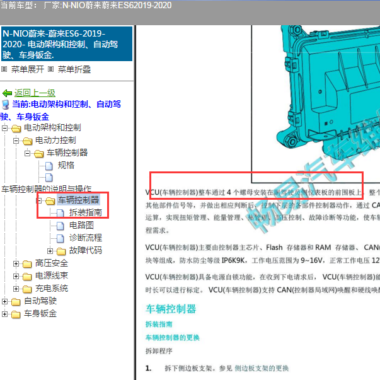380x380 pixels.
Task: Select the 电动架构和控制 tree label
Action: (52, 127)
